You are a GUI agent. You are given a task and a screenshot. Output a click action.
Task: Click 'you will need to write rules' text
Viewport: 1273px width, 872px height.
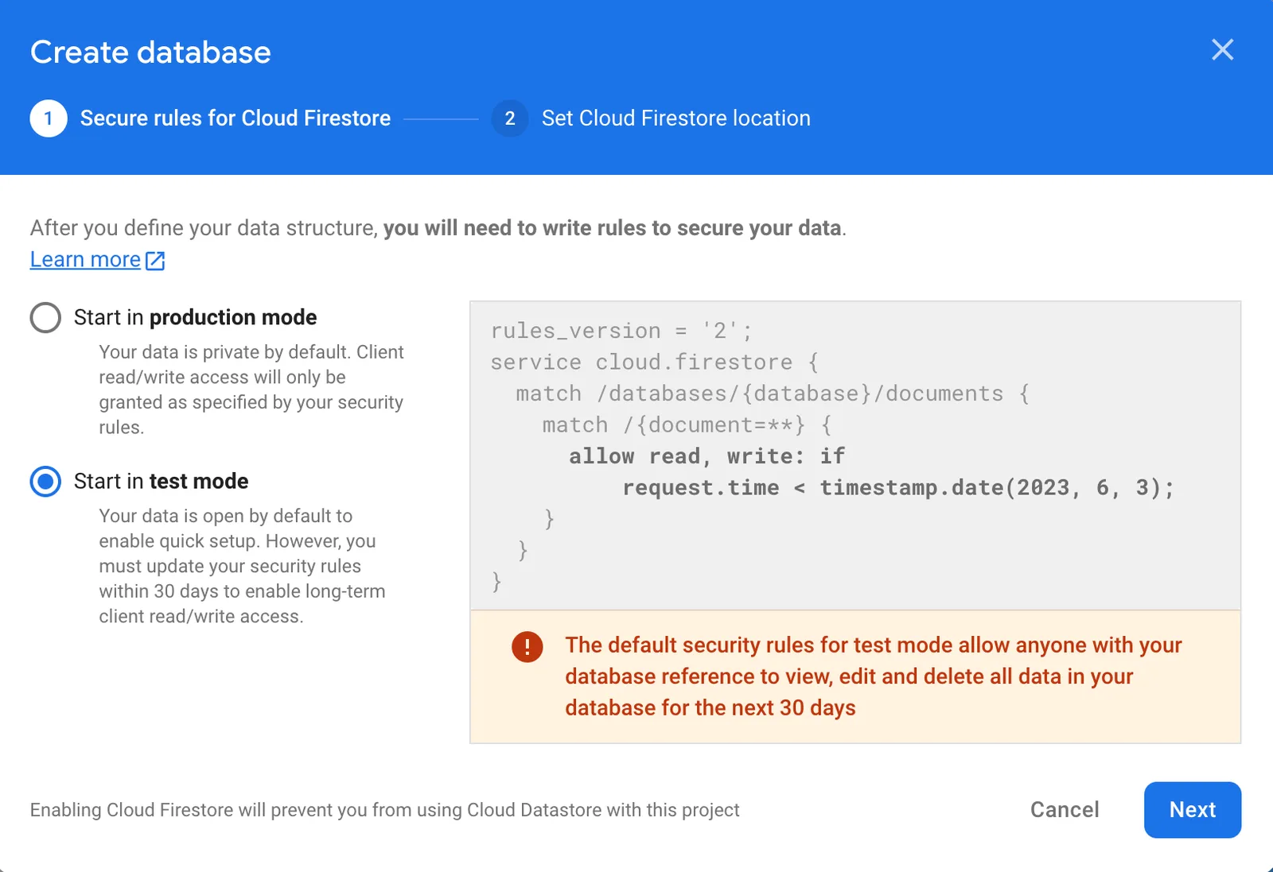coord(613,228)
